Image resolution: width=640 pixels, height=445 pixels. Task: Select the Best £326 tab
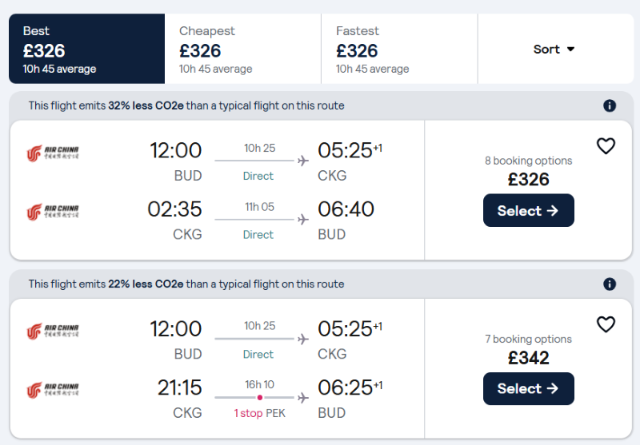86,50
